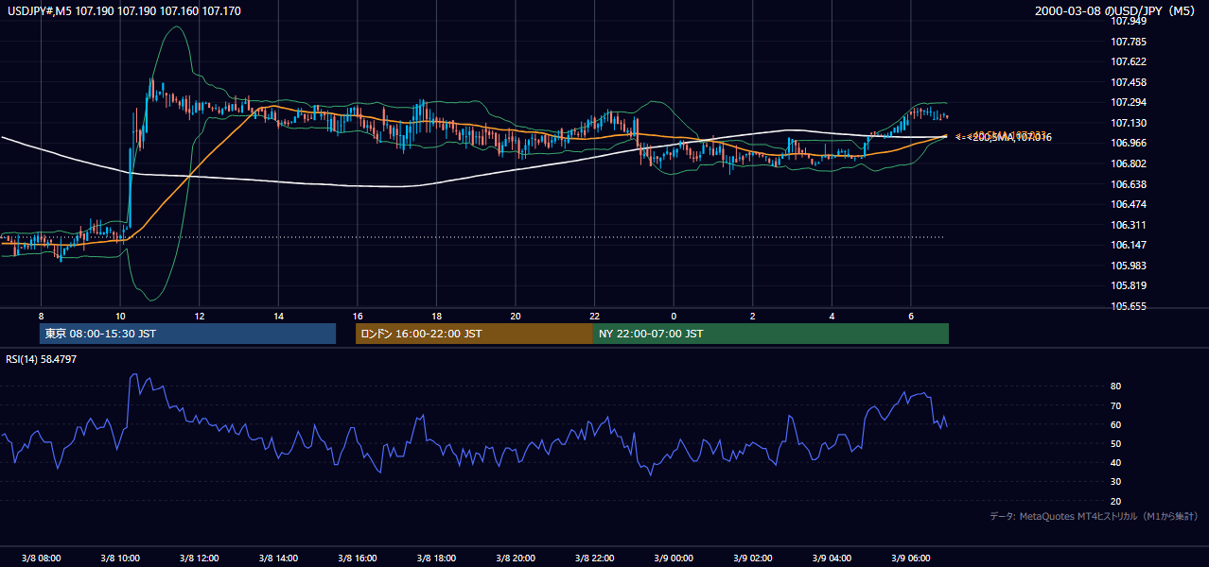Click the 106.966 price axis label
Screen dimensions: 1209x567
point(1130,143)
